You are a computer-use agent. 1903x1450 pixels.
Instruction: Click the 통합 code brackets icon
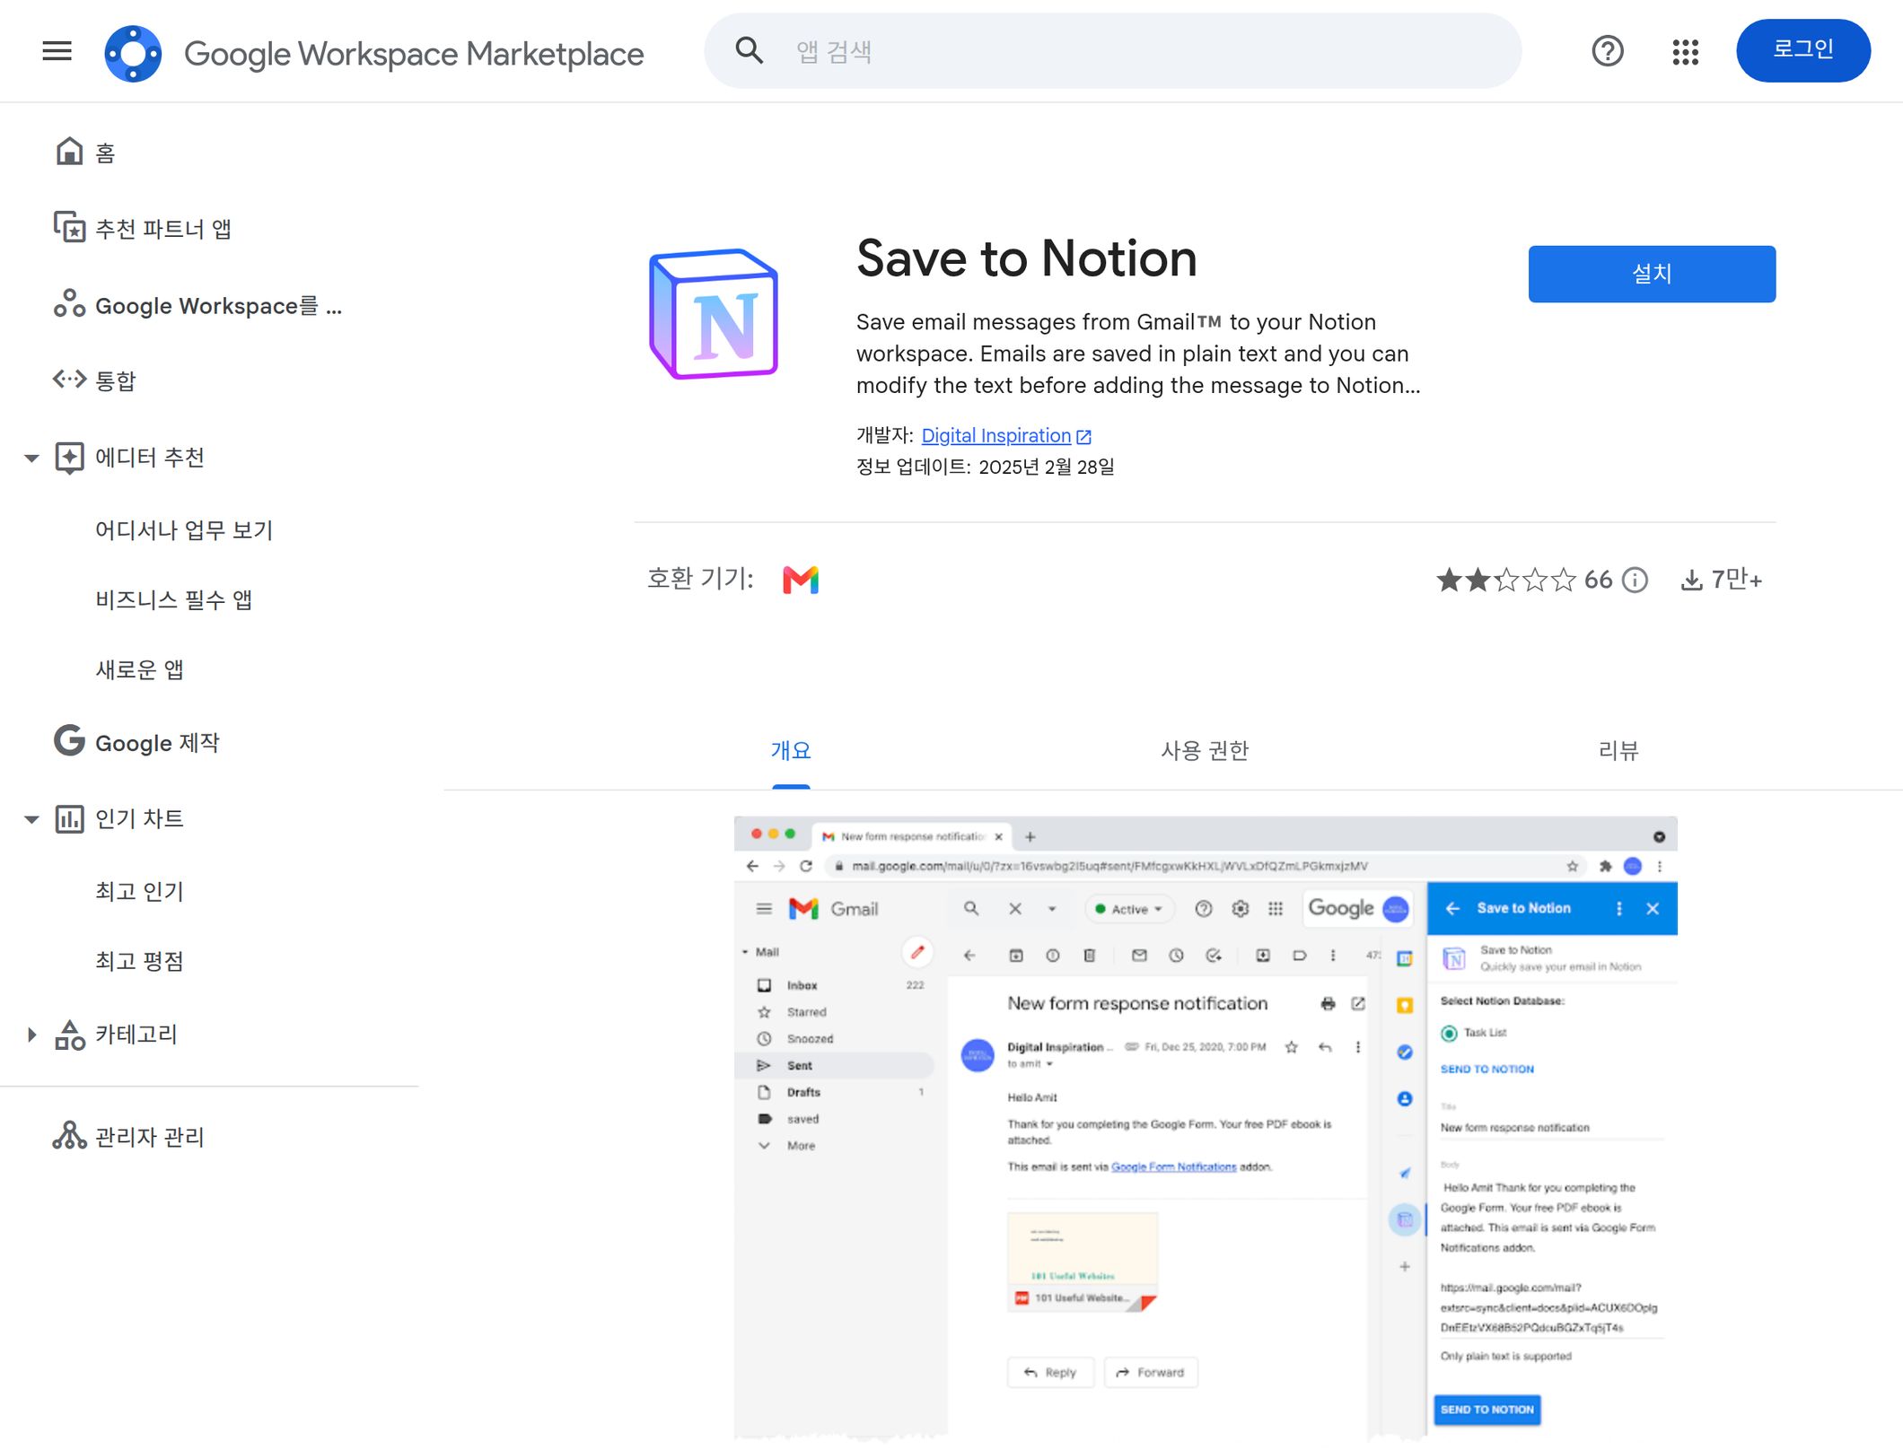[69, 380]
